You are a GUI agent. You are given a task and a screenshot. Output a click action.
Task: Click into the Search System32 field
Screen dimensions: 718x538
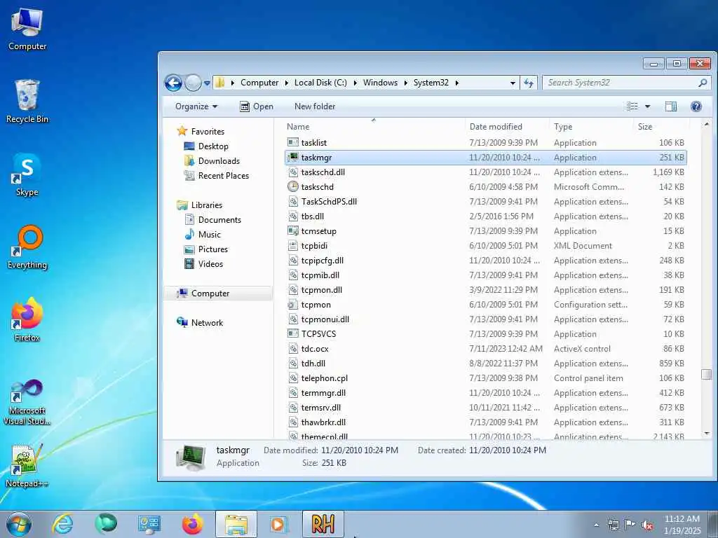(x=621, y=83)
